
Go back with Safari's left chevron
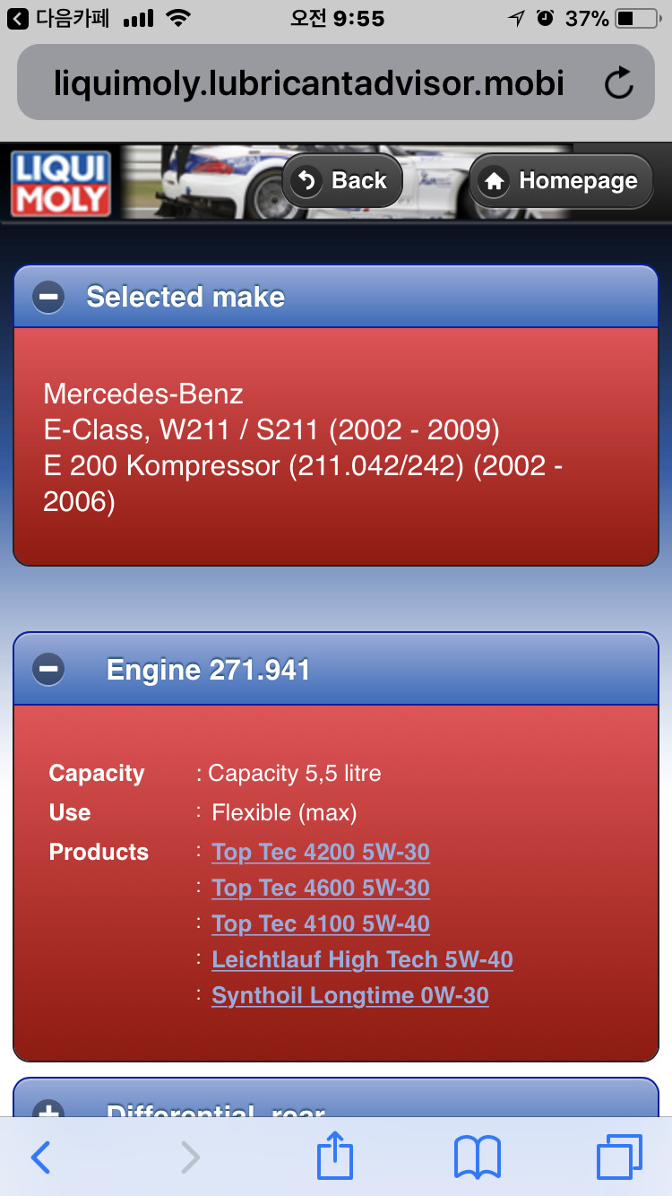coord(40,1157)
